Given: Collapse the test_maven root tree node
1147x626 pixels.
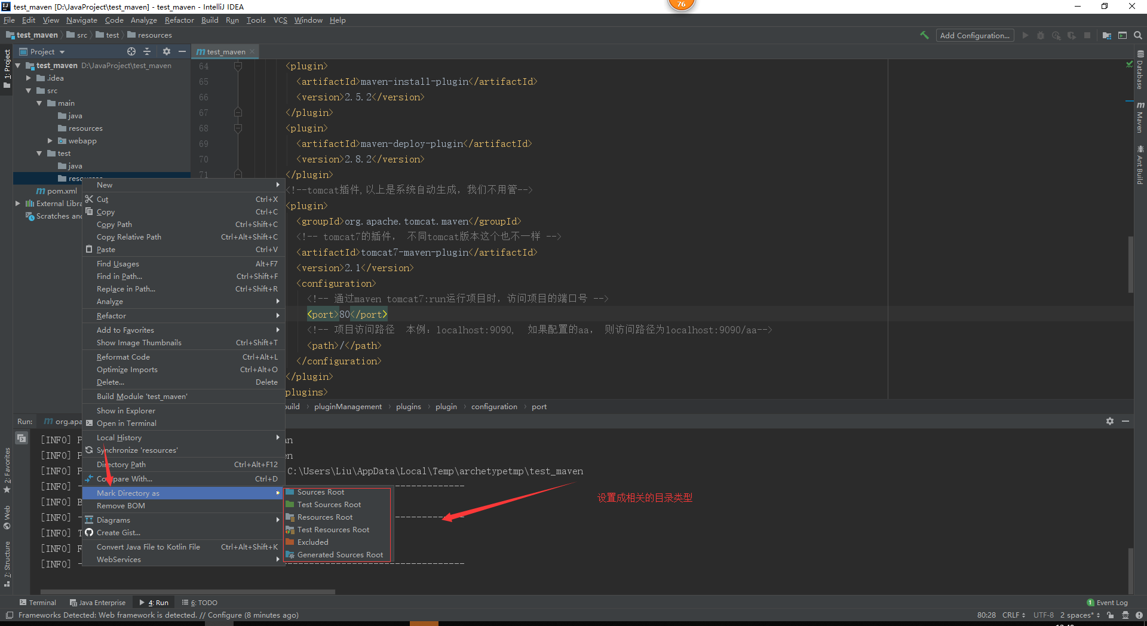Looking at the screenshot, I should pos(18,66).
